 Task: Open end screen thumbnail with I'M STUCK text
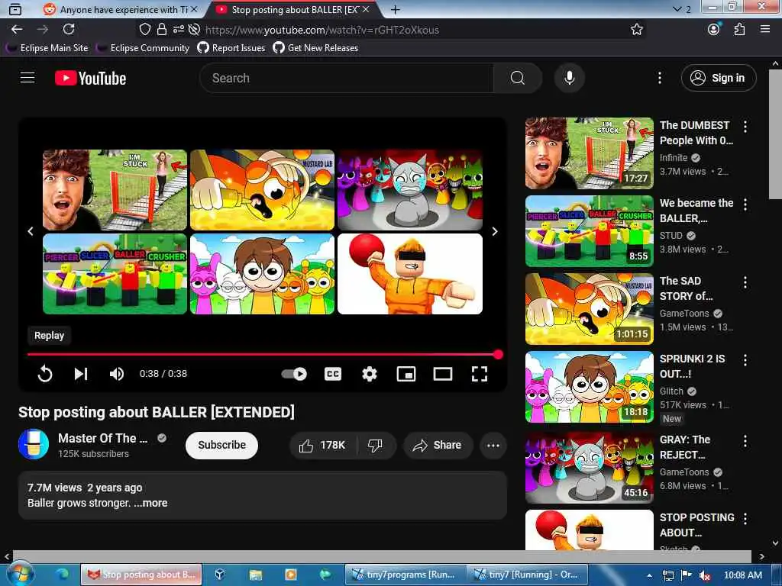[115, 190]
